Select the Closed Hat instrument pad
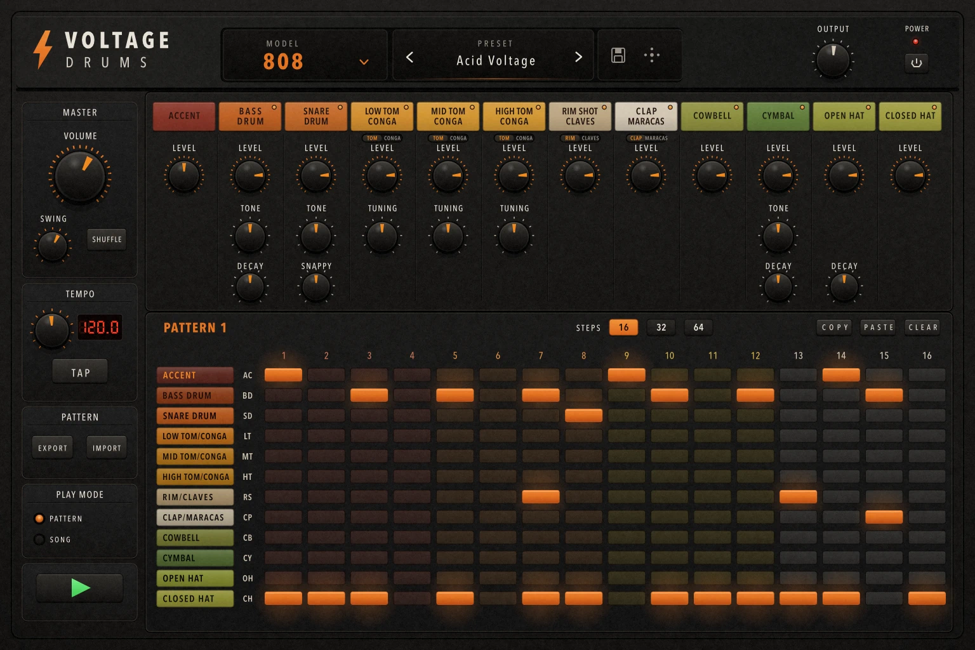The width and height of the screenshot is (975, 650). coord(910,116)
